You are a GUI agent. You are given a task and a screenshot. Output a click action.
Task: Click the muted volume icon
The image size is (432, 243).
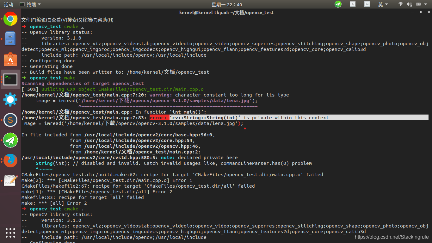pyautogui.click(x=409, y=4)
